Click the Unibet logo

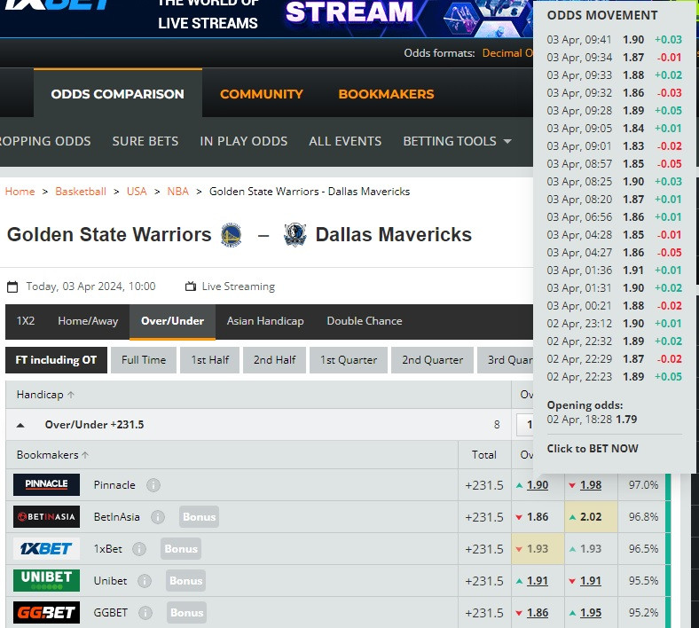(x=46, y=580)
